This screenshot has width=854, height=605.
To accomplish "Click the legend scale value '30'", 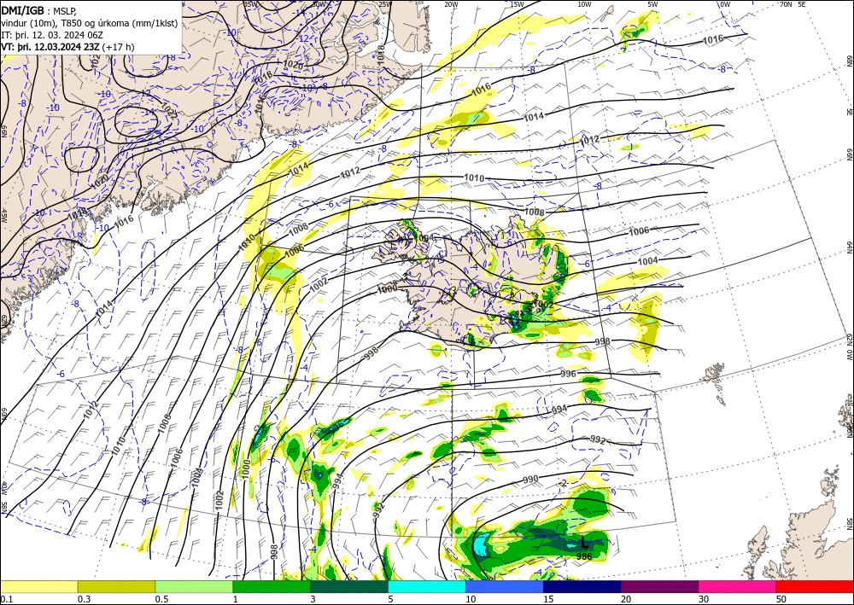I will (704, 599).
